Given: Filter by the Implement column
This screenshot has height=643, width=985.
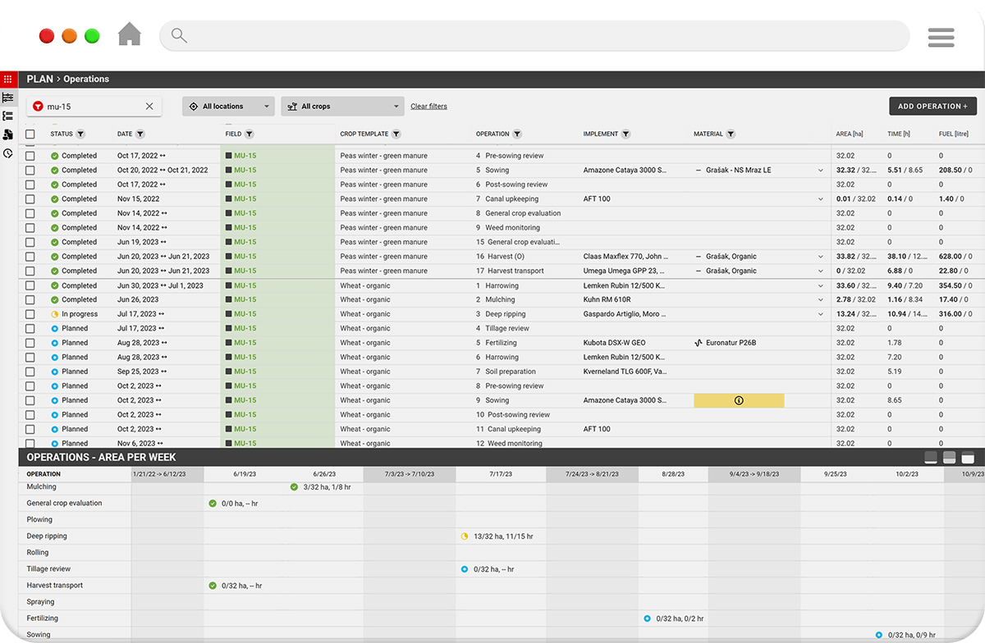Looking at the screenshot, I should [x=626, y=134].
